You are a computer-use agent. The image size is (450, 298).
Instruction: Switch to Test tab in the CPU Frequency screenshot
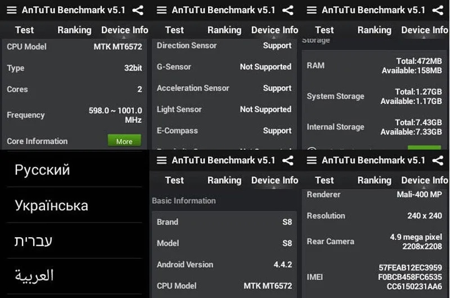[24, 30]
